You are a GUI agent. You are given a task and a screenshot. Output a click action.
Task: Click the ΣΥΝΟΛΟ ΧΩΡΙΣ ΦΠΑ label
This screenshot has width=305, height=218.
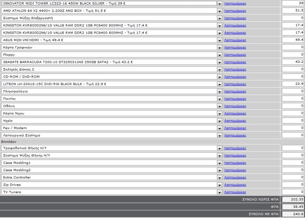pos(260,200)
